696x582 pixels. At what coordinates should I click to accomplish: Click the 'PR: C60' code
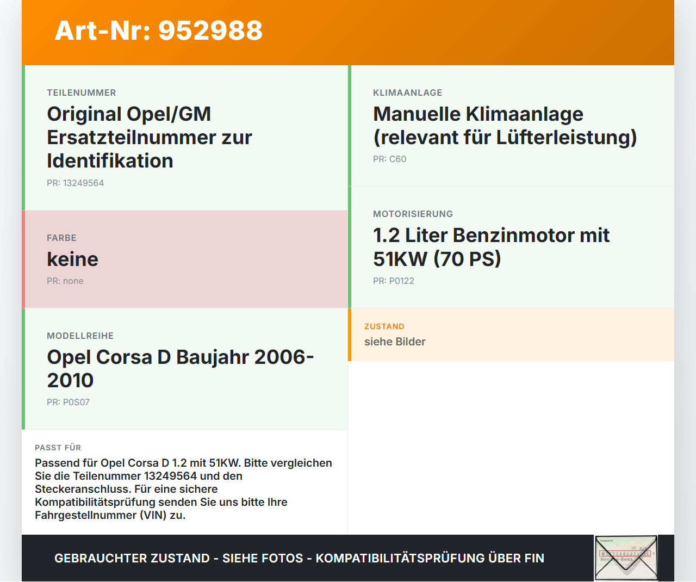pos(390,159)
